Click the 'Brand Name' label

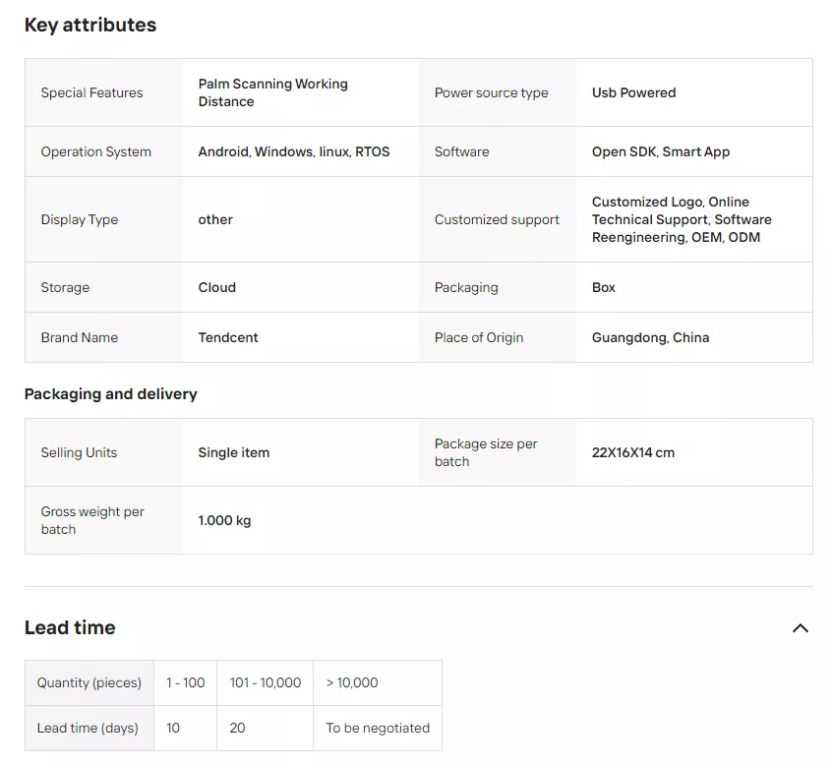(80, 338)
